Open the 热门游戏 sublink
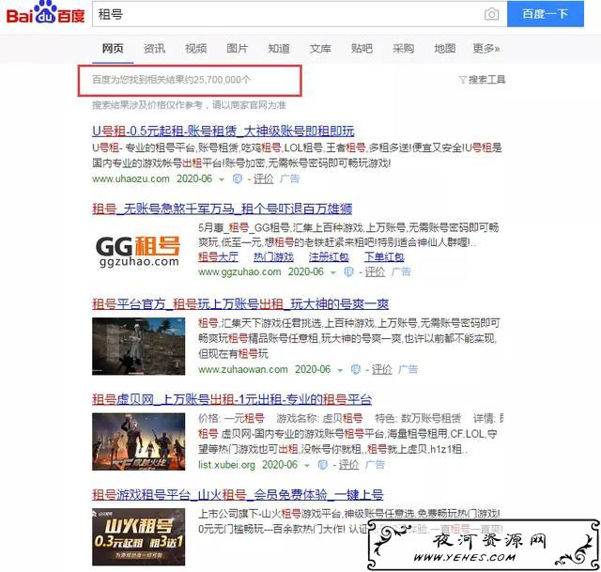 (273, 256)
